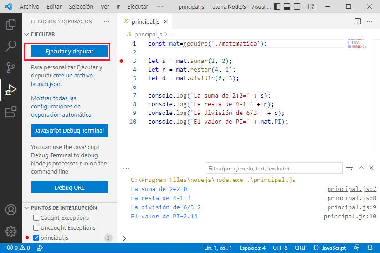Open the principal.js:8 source link
This screenshot has width=380, height=253.
point(352,198)
